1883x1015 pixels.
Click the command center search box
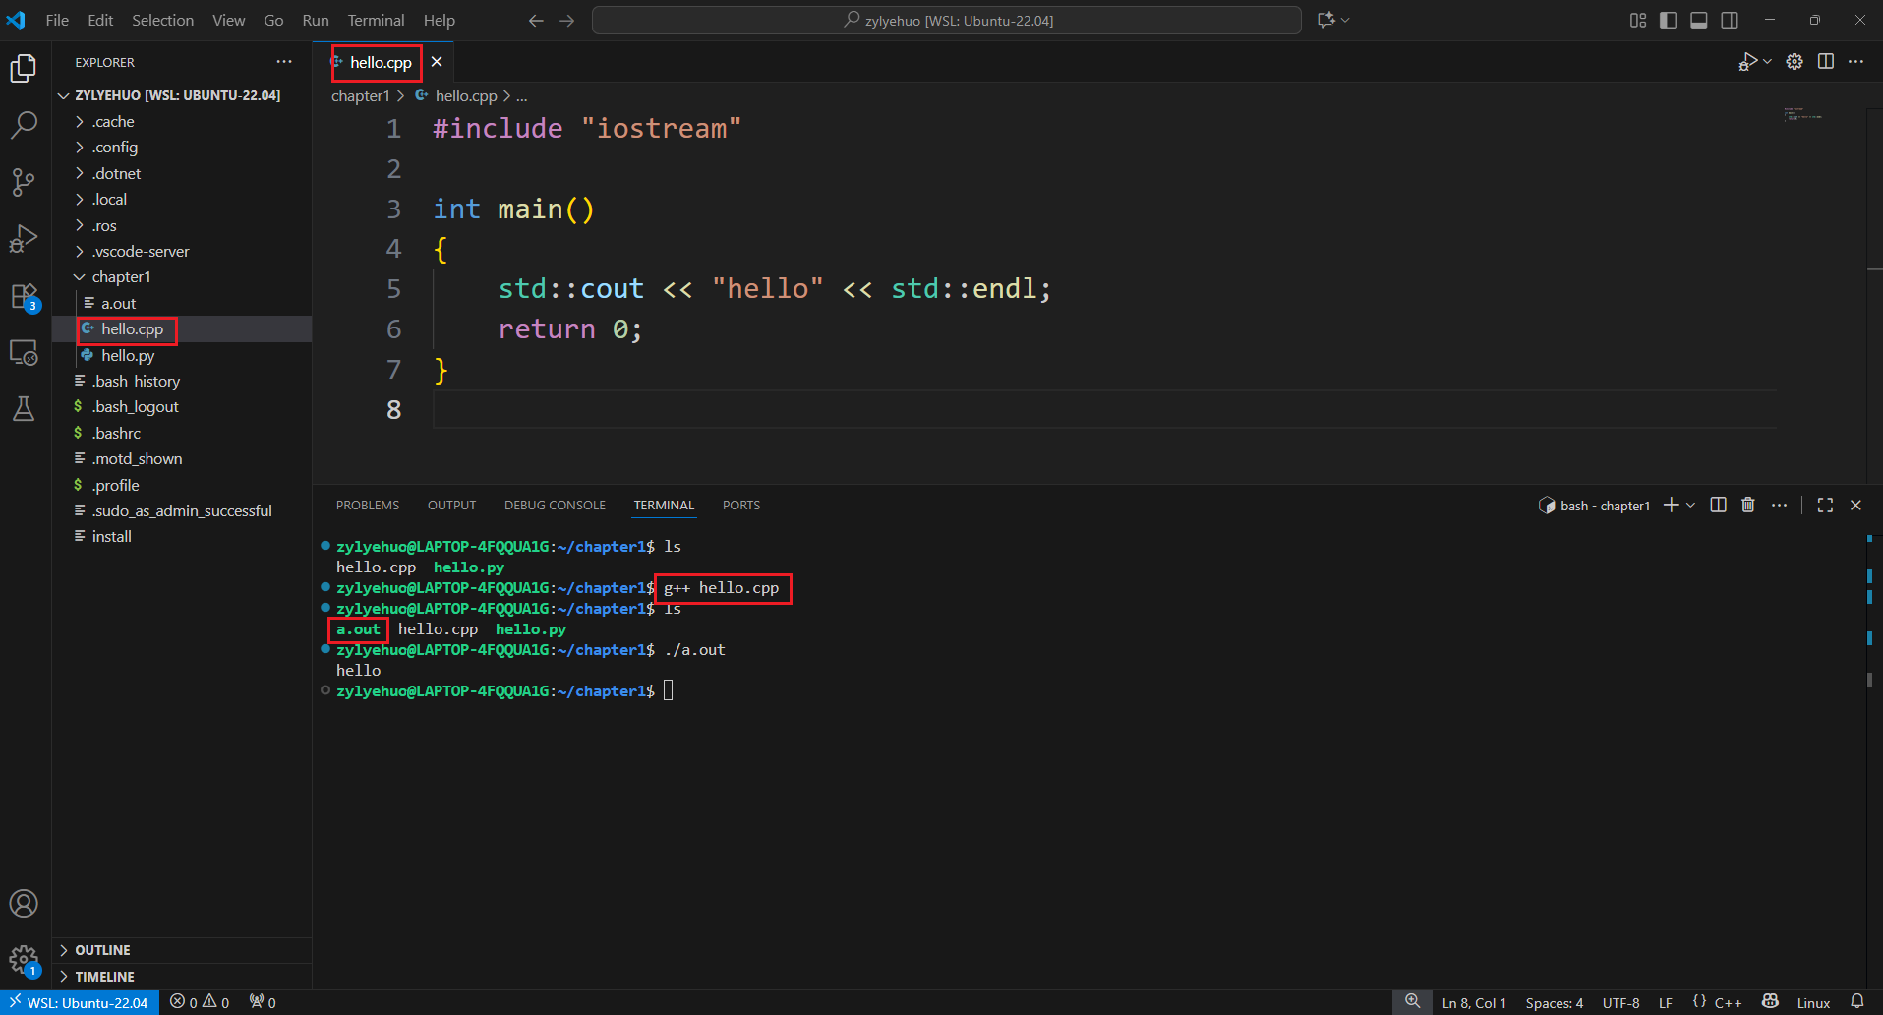947,20
